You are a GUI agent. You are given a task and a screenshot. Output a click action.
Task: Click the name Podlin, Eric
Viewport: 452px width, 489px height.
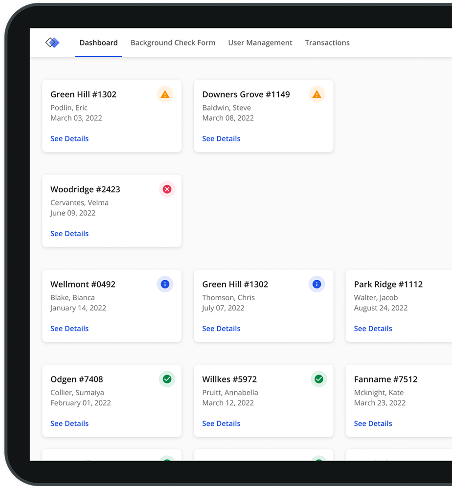(x=69, y=108)
